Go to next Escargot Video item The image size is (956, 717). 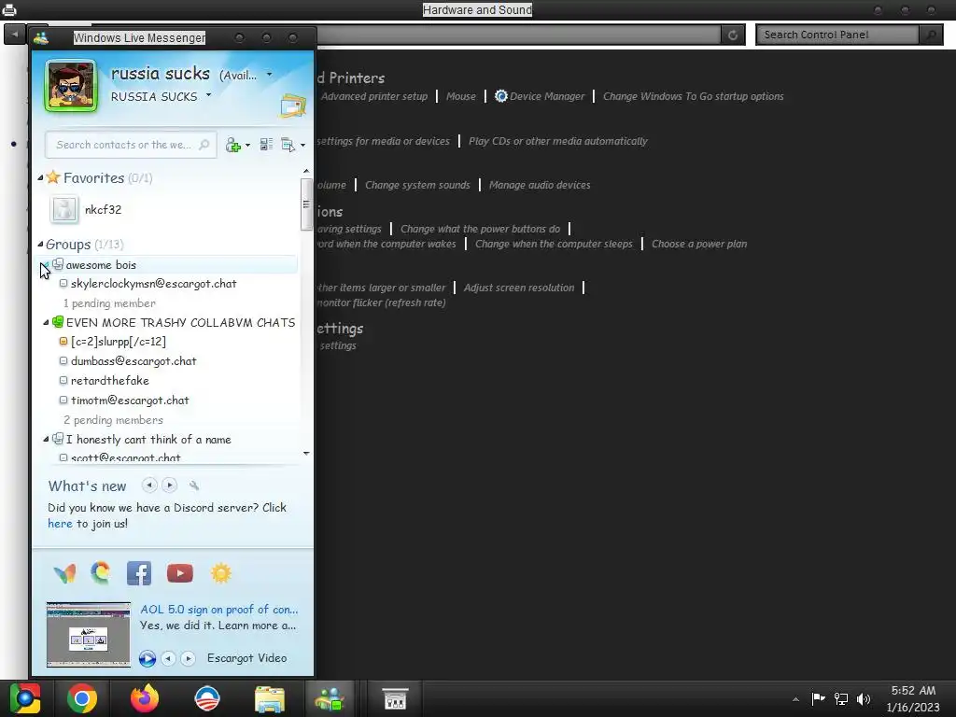(x=189, y=658)
